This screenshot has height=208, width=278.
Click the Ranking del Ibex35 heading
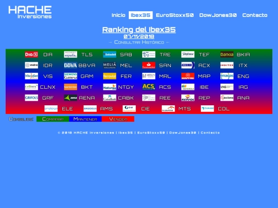click(x=139, y=30)
